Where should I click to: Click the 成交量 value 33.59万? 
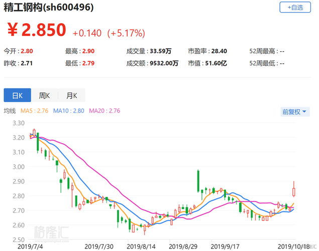tap(161, 51)
